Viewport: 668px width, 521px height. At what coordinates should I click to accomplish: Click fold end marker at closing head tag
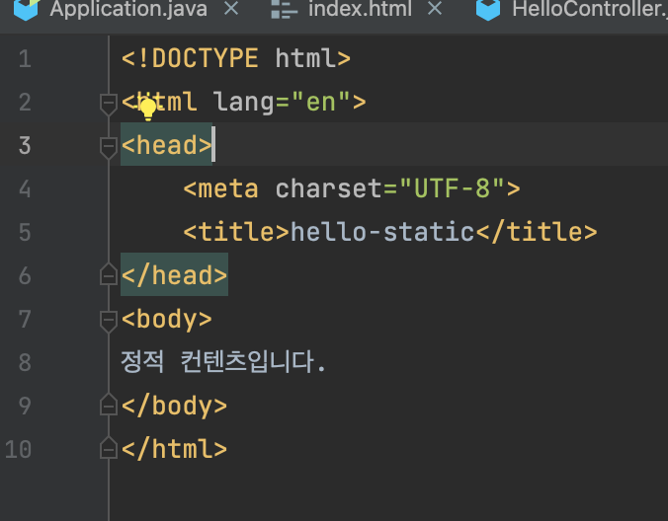click(109, 274)
